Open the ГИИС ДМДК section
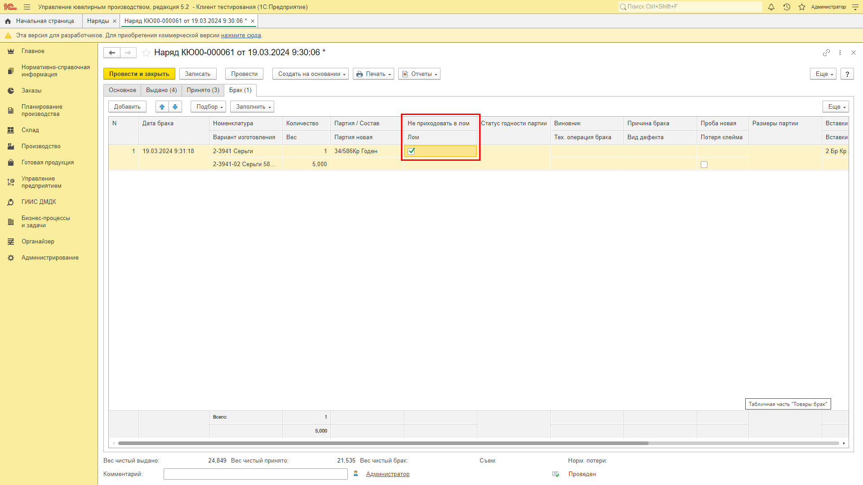 point(39,202)
